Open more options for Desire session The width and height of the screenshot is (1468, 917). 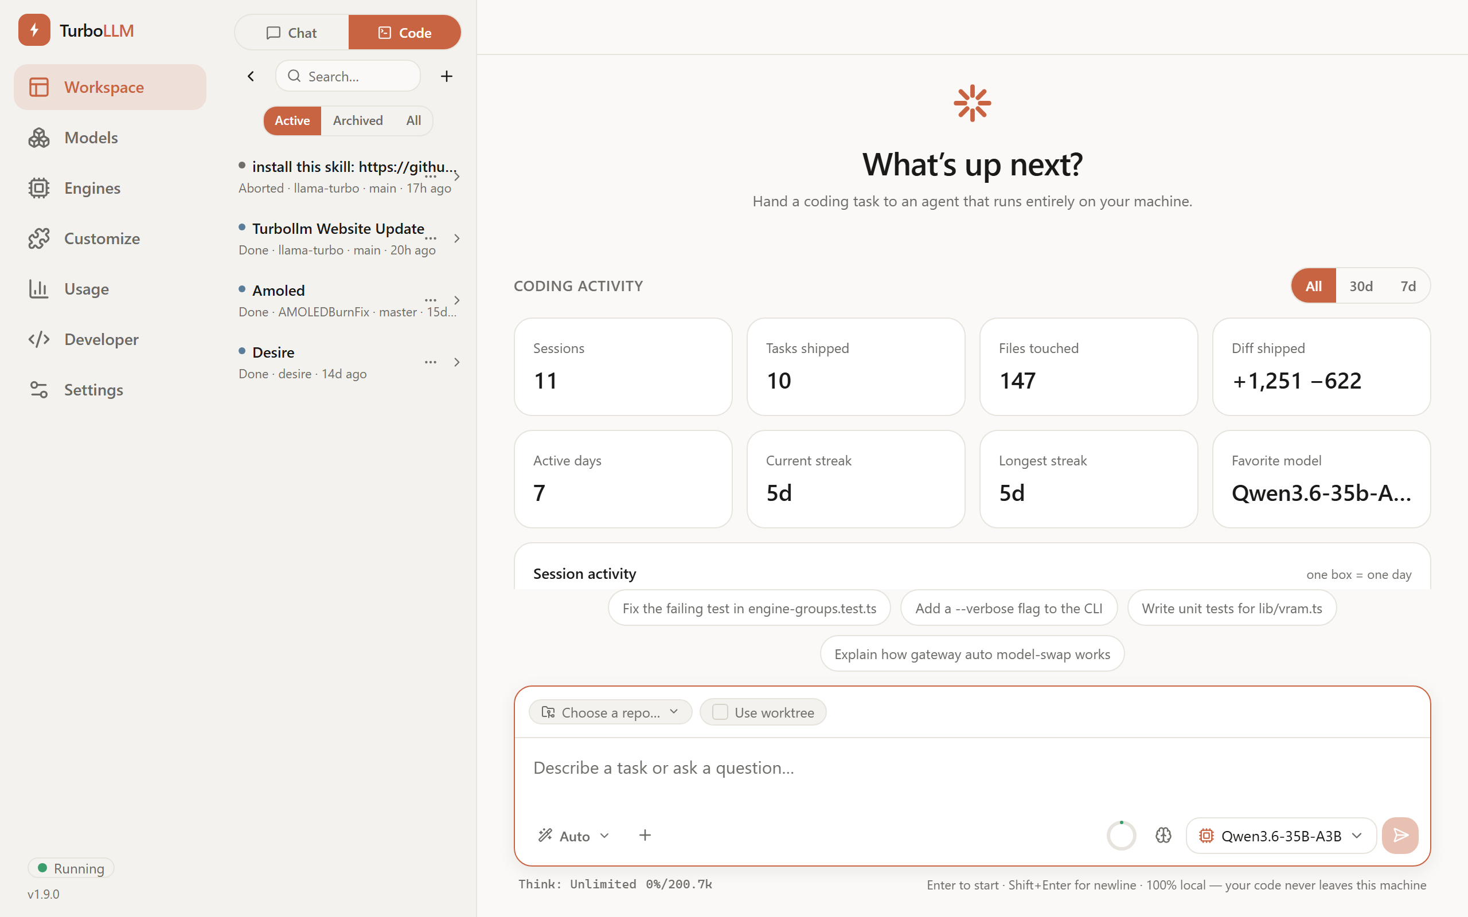[431, 362]
